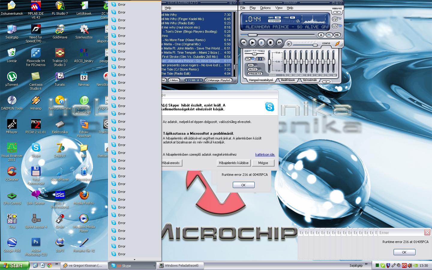Click the Hibajelentés küldése button
The image size is (432, 270).
pyautogui.click(x=234, y=163)
